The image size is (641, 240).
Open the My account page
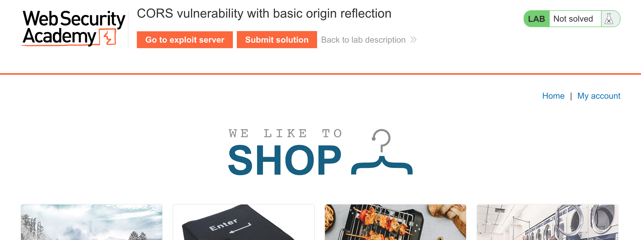[x=599, y=96]
